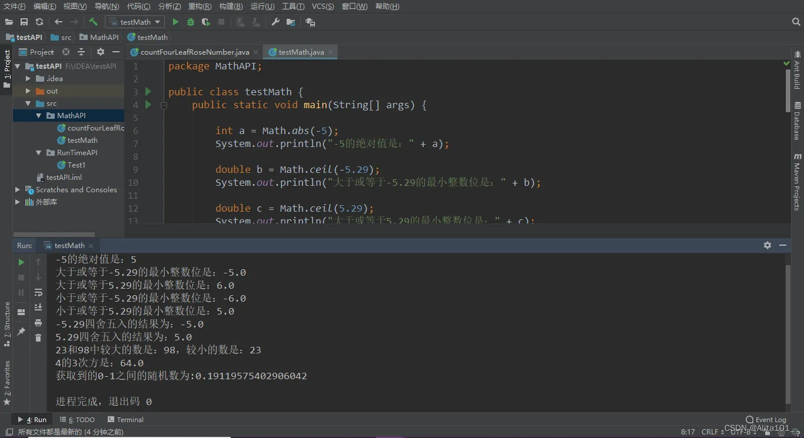Open Project view selector dropdown
The image size is (804, 438).
pyautogui.click(x=36, y=52)
